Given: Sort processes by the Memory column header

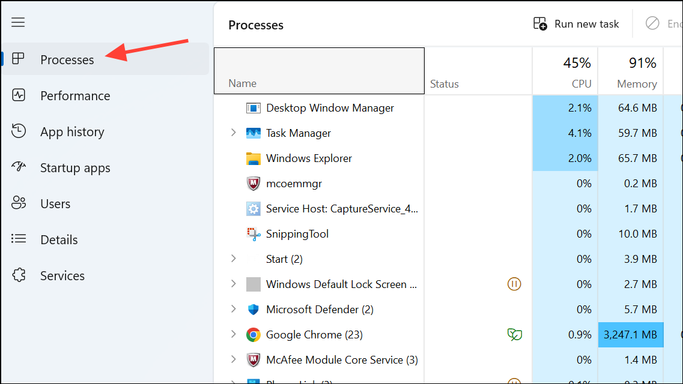Looking at the screenshot, I should [x=631, y=71].
